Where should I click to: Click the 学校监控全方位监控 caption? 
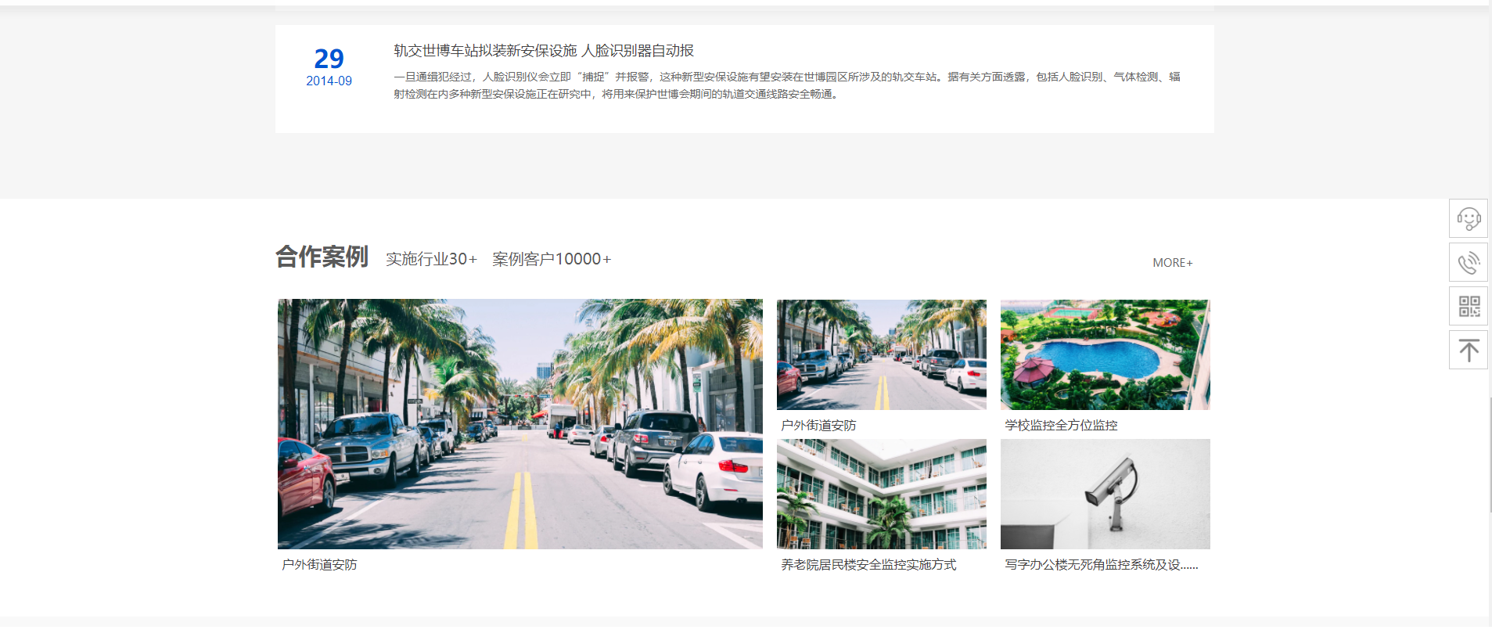coord(1061,425)
